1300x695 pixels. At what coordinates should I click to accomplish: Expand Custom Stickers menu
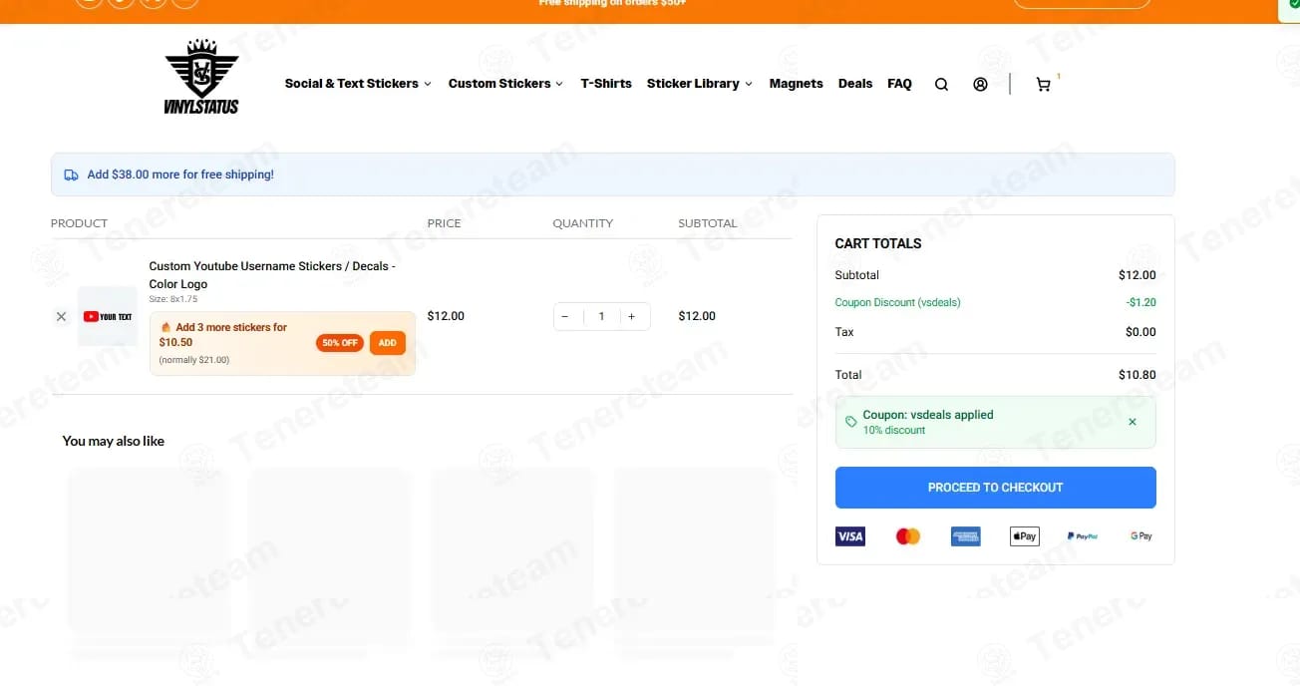pos(505,84)
